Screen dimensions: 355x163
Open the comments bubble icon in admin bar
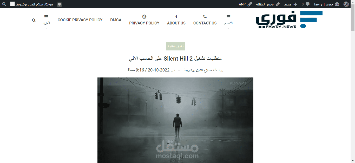[308, 4]
